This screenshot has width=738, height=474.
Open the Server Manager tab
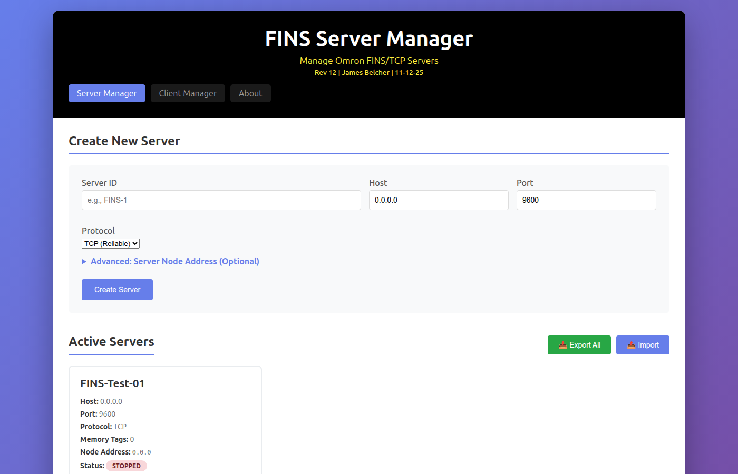pyautogui.click(x=107, y=93)
